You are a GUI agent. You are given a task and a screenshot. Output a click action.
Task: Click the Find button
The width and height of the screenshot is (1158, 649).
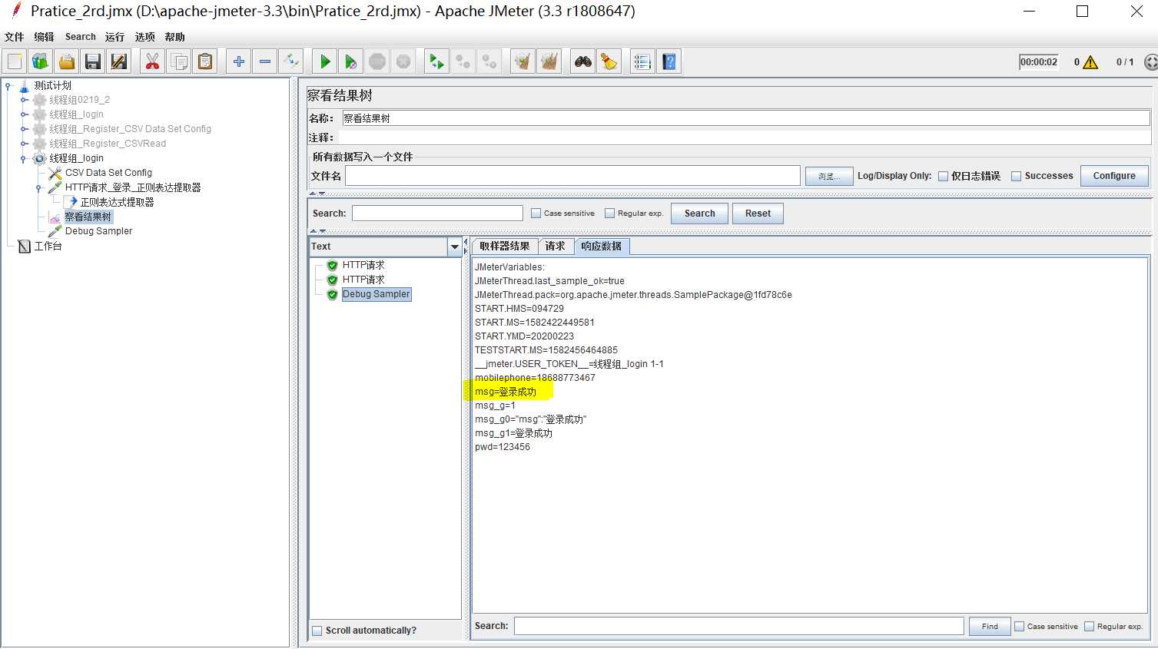tap(990, 627)
